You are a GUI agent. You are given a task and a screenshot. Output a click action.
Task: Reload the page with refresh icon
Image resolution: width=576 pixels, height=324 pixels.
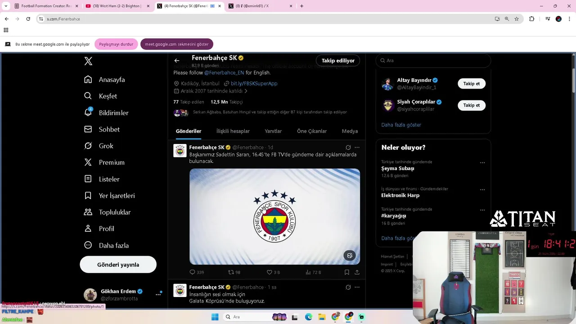[x=28, y=19]
